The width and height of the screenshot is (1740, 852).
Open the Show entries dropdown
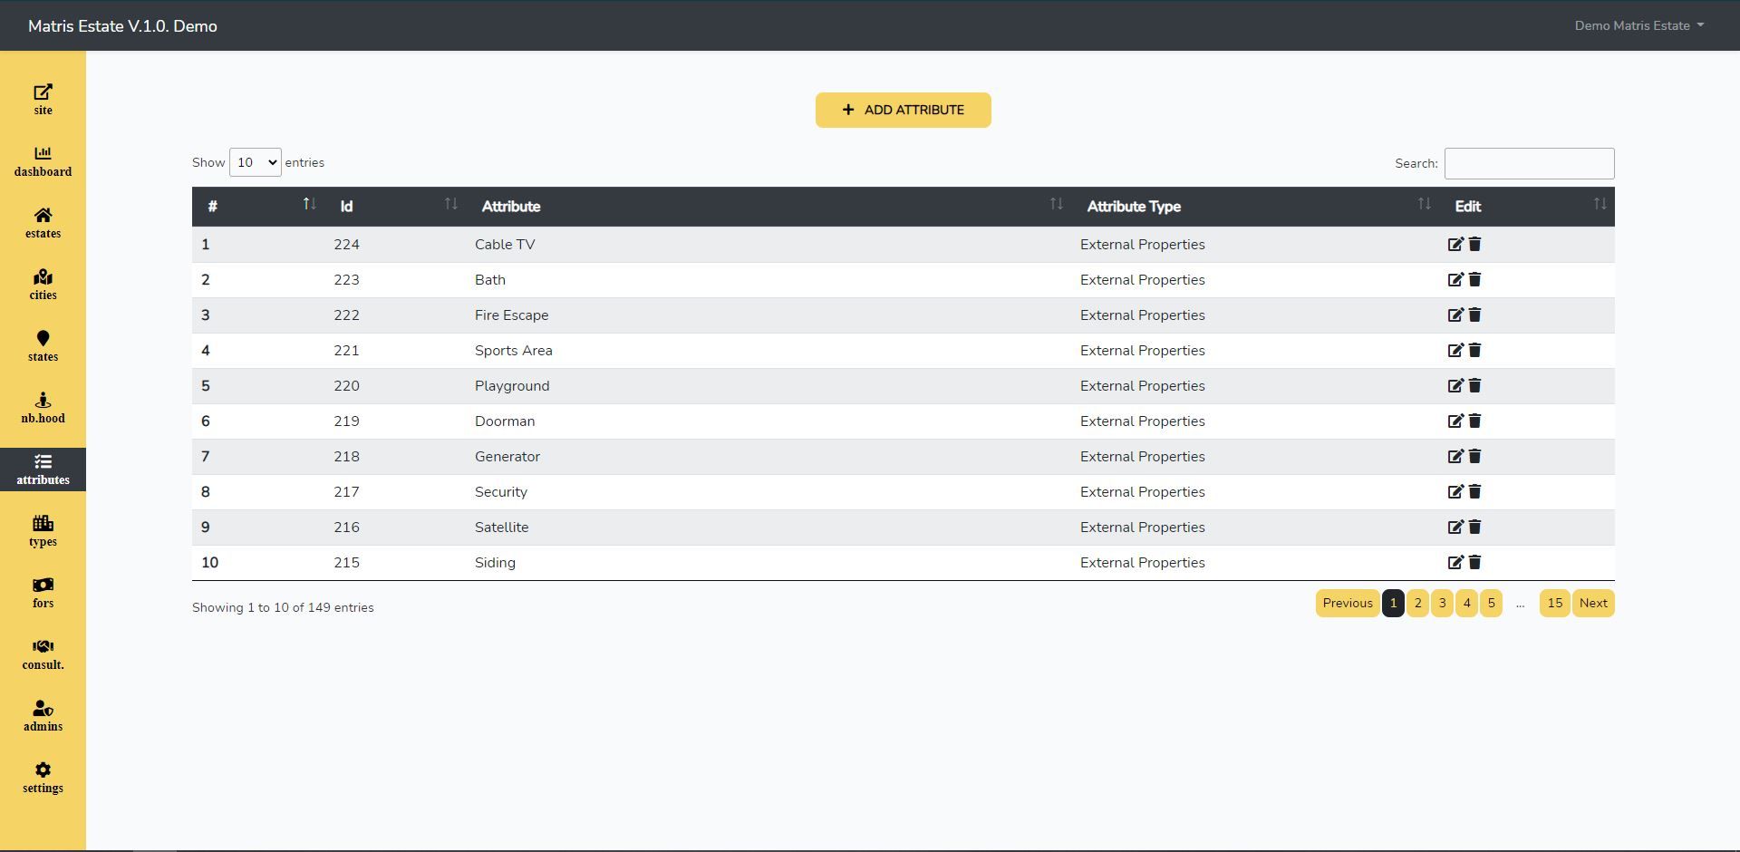coord(255,163)
